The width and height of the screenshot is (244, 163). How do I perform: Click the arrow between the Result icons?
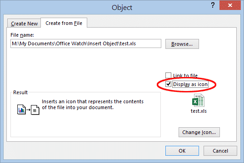28,110
